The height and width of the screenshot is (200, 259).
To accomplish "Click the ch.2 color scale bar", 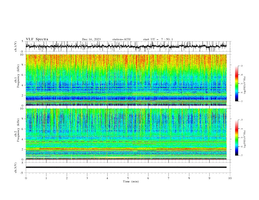I will pyautogui.click(x=236, y=138).
